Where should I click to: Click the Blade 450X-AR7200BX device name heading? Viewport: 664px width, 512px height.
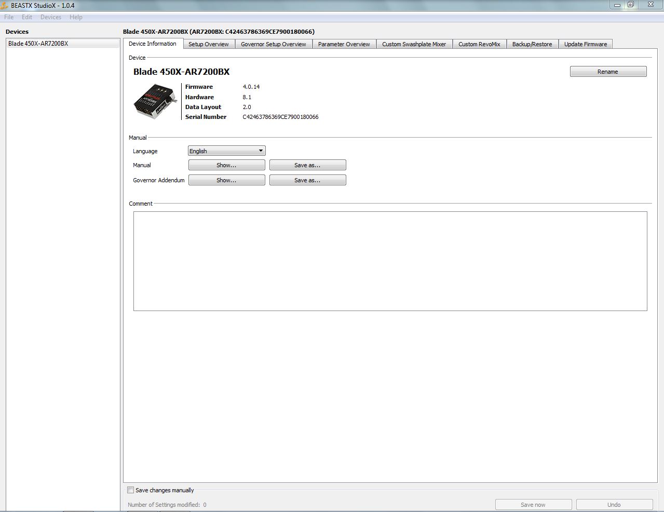coord(181,72)
